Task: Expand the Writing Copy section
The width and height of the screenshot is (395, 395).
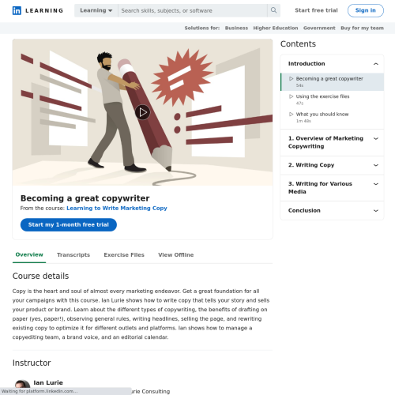Action: 376,165
